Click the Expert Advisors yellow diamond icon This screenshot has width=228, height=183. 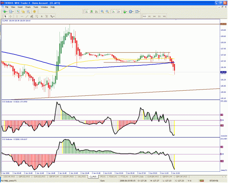coord(34,11)
